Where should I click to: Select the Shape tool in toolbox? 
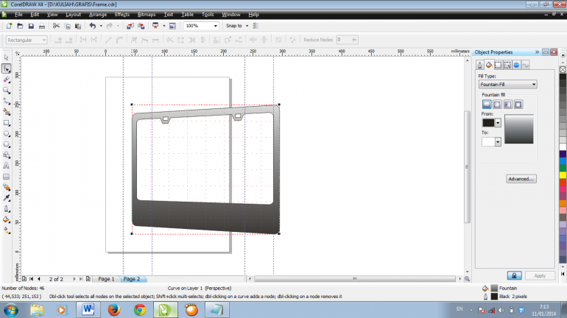(6, 68)
